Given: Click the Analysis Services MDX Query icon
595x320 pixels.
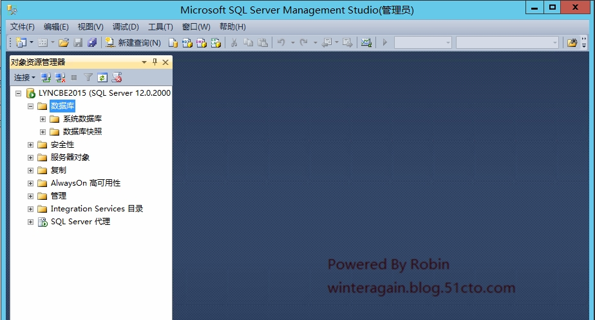Looking at the screenshot, I should (x=187, y=42).
